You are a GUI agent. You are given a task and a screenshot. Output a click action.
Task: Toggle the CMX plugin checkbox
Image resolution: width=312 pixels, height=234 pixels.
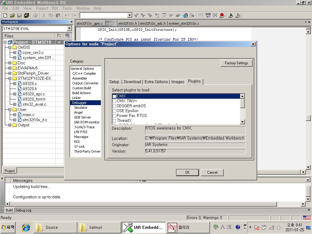click(115, 96)
